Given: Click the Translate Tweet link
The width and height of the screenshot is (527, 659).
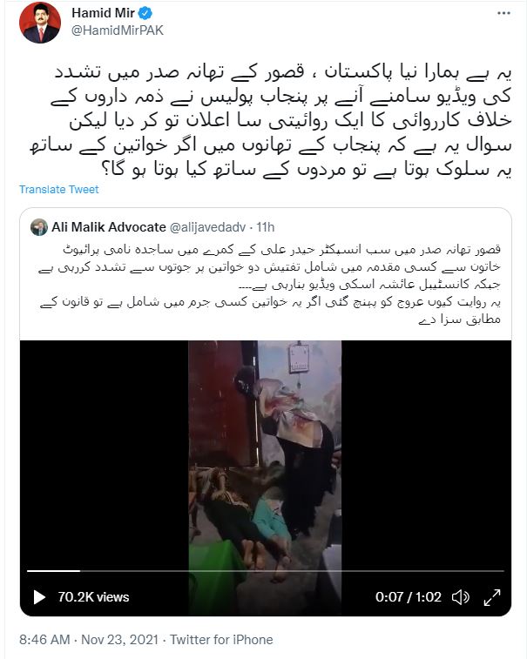Looking at the screenshot, I should click(x=59, y=190).
